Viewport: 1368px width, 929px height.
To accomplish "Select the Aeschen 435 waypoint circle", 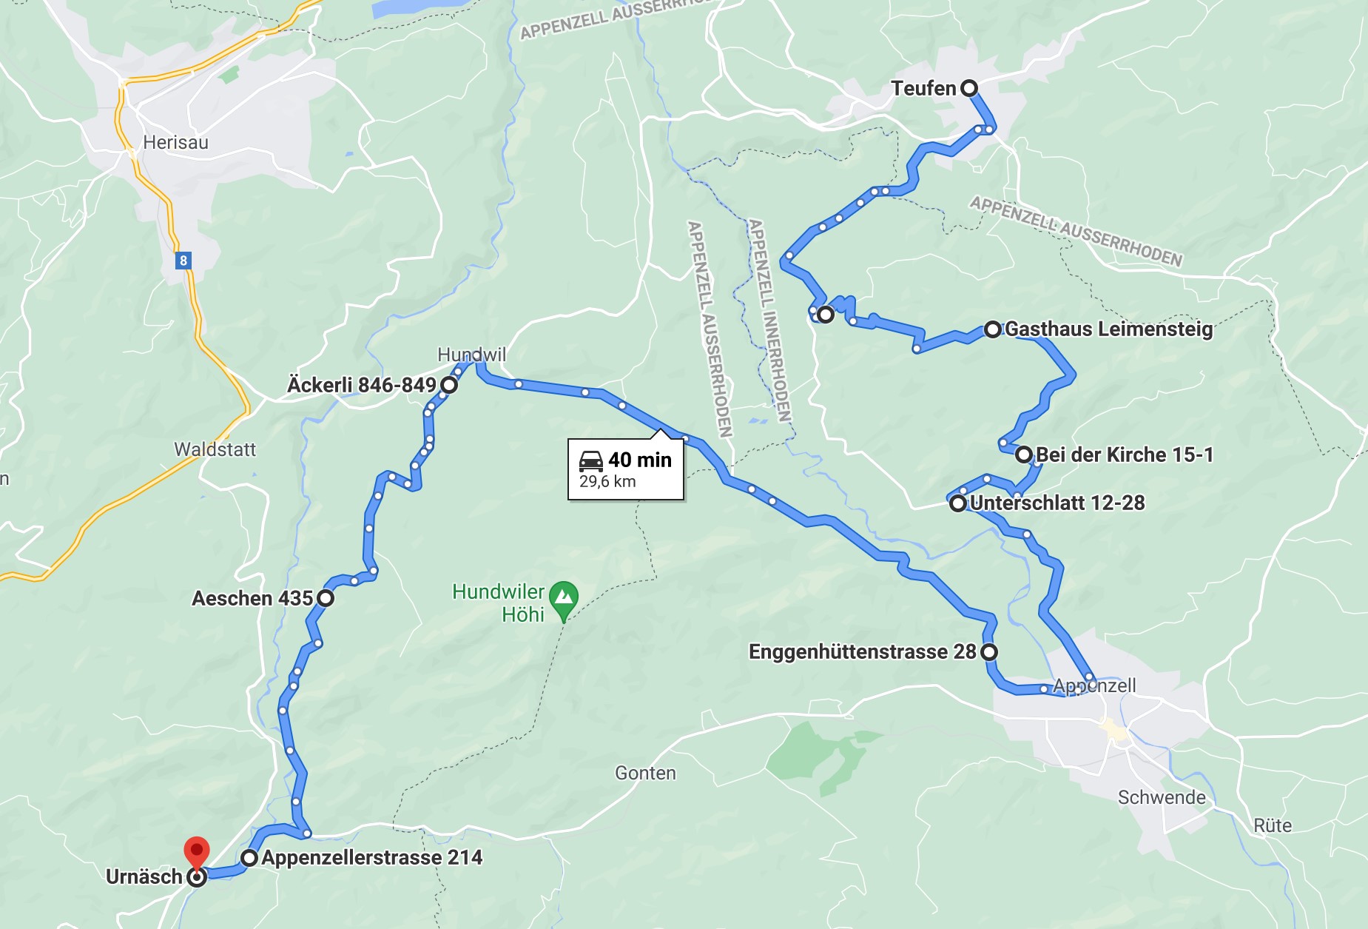I will (x=326, y=598).
